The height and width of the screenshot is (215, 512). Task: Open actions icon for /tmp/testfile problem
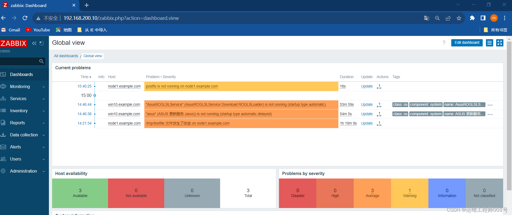379,123
